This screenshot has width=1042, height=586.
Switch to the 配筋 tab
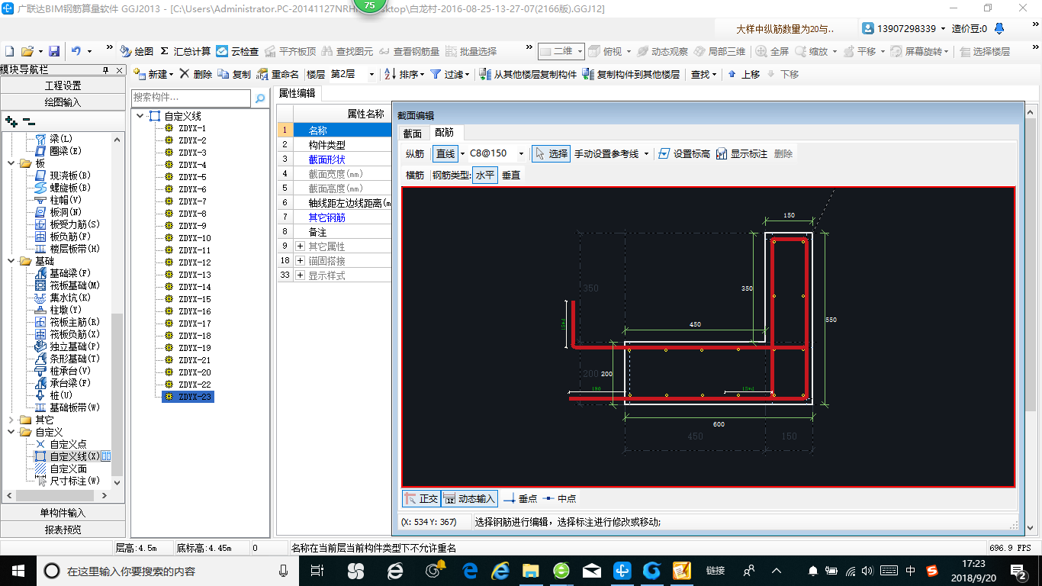[444, 133]
